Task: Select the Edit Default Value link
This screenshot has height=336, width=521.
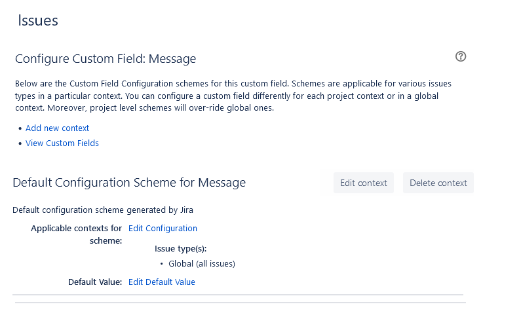Action: tap(162, 282)
